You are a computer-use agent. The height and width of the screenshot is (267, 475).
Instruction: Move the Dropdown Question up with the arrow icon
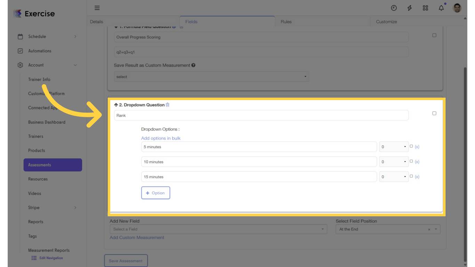tap(115, 105)
